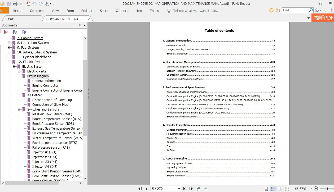Collapse the Air Heater bookmark
Image resolution: width=334 pixels, height=192 pixels.
tap(19, 95)
